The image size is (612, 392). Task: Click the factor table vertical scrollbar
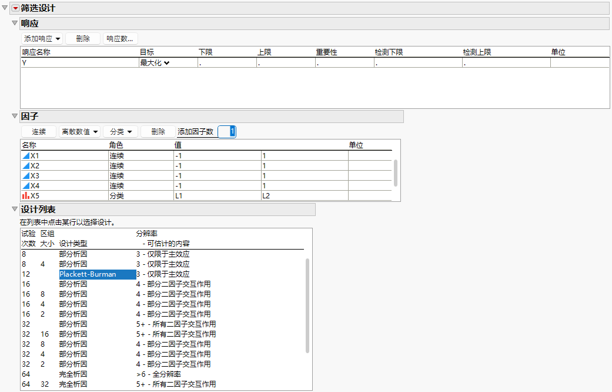pyautogui.click(x=396, y=172)
